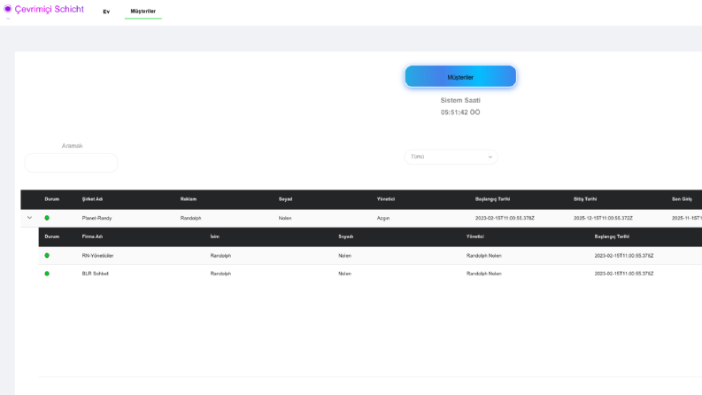The height and width of the screenshot is (395, 702).
Task: Click Randolph Nolen in BLR Sohbet row
Action: pyautogui.click(x=484, y=274)
